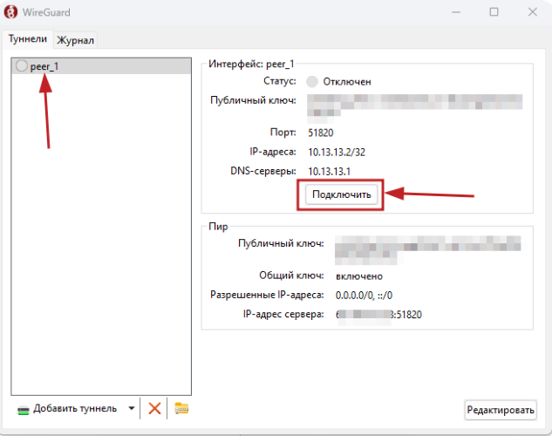Click the Добавить туннель button
Image resolution: width=552 pixels, height=436 pixels.
coord(67,409)
